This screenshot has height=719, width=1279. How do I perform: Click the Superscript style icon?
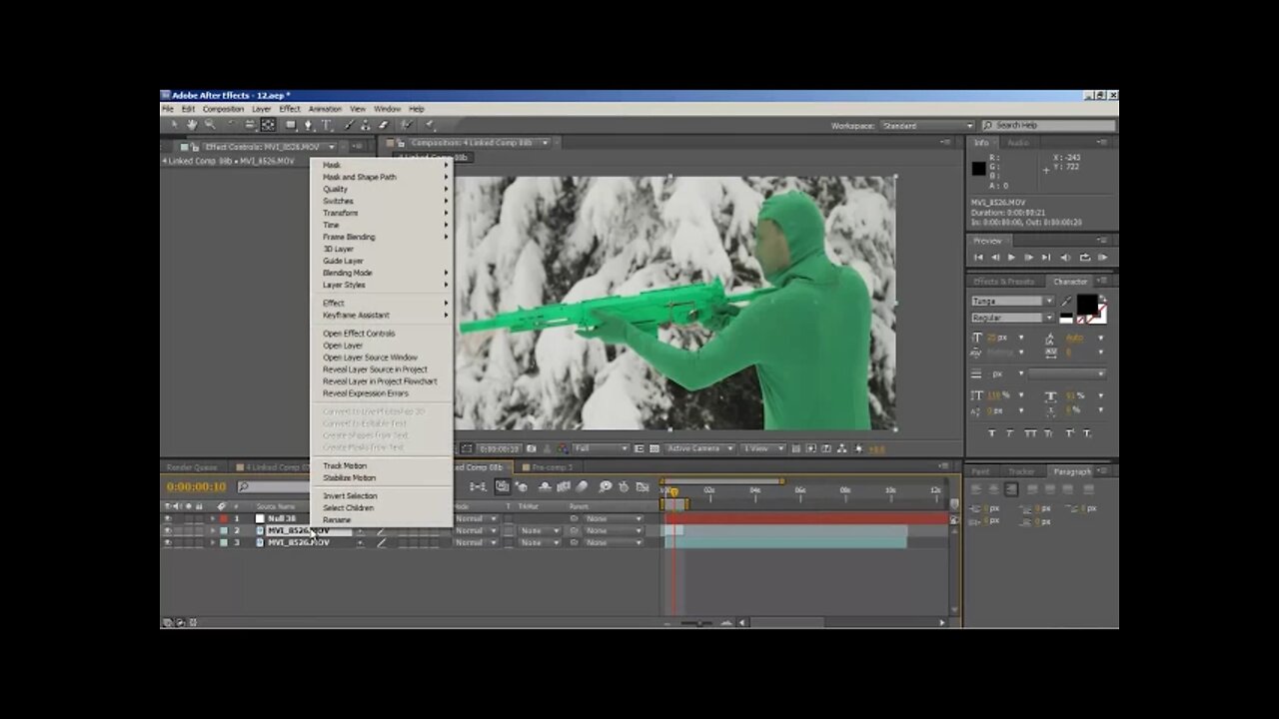[x=1069, y=432]
